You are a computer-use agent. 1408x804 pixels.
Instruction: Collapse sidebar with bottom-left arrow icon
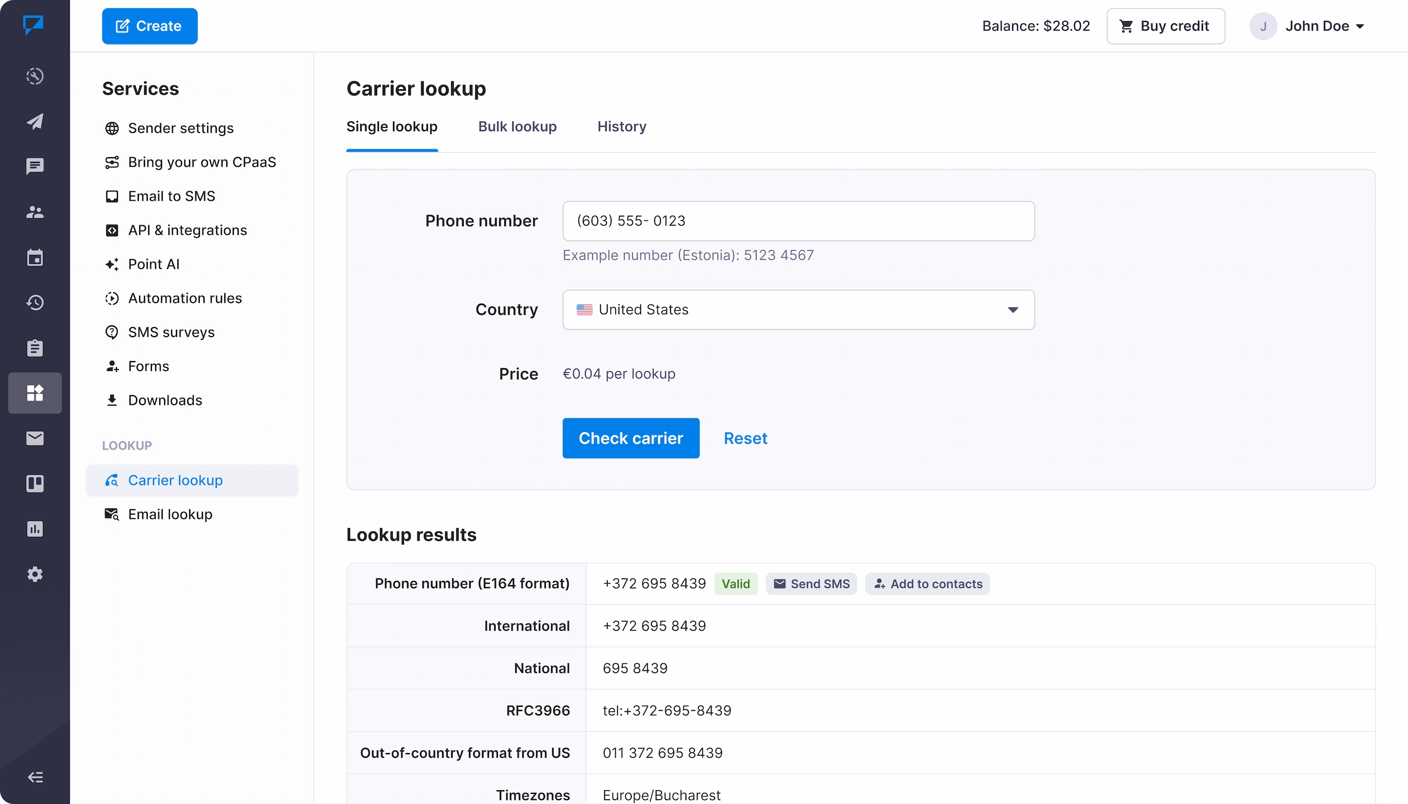tap(35, 777)
